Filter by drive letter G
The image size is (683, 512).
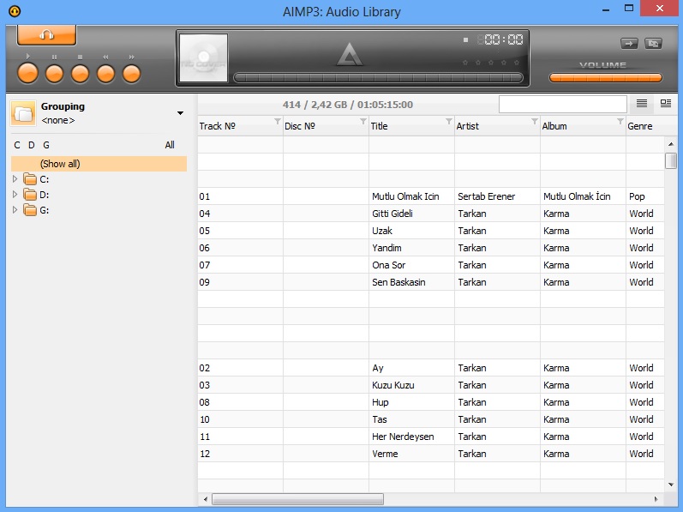tap(46, 145)
